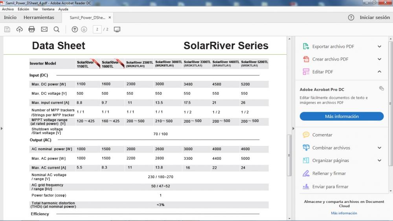Viewport: 393px width, 221px height.
Task: Close the Samil_Power_DShe tab
Action: click(110, 18)
